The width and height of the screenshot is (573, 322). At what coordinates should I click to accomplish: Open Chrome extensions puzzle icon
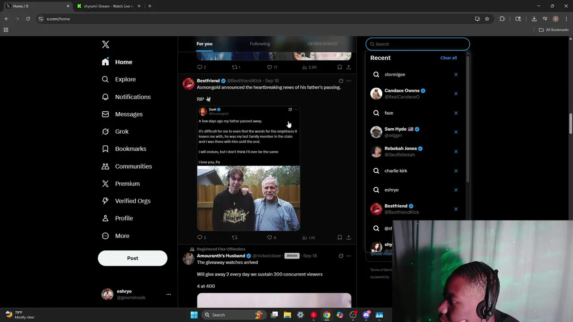[502, 19]
